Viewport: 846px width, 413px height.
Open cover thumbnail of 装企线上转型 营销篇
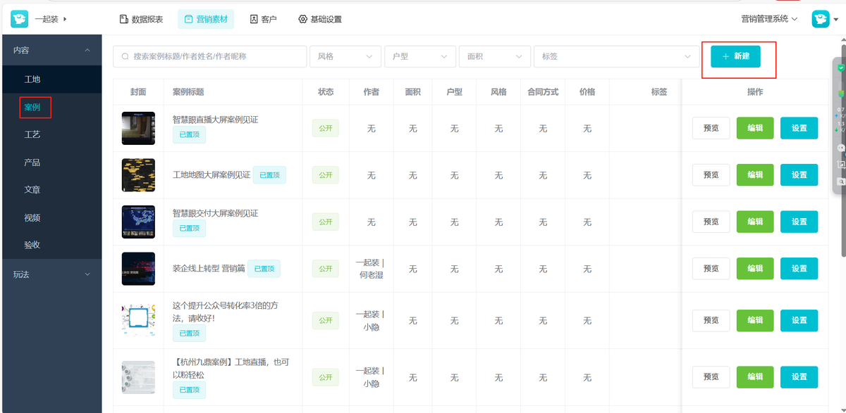tap(138, 268)
